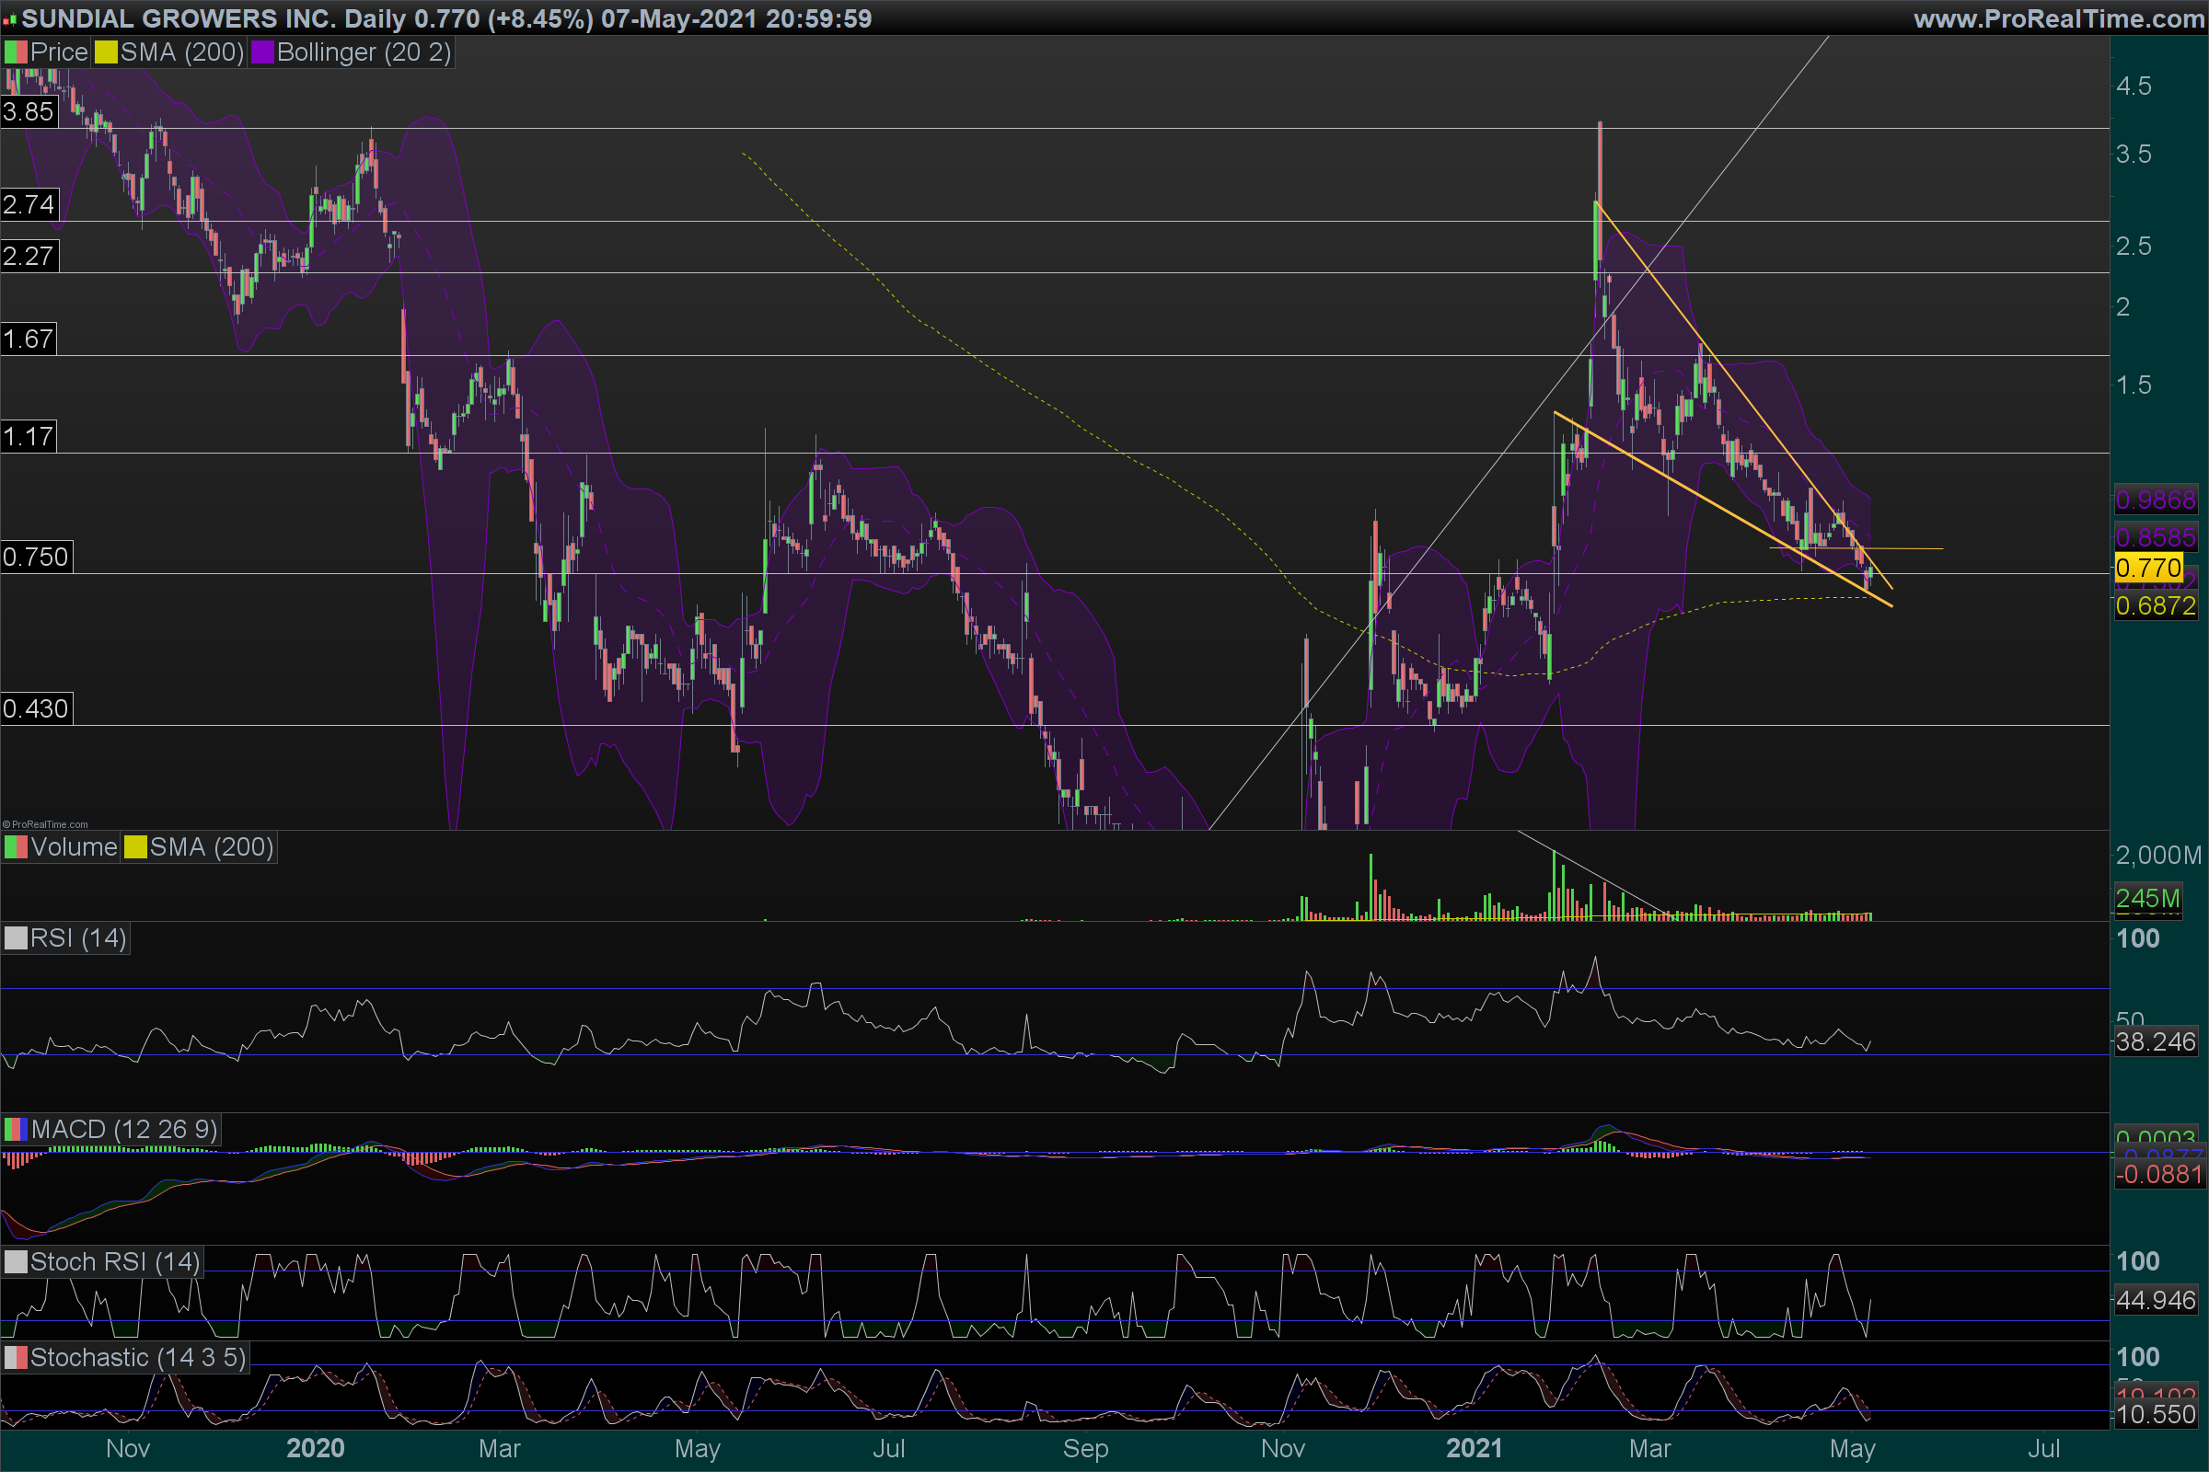
Task: Click the 245M volume value tag
Action: (2147, 899)
